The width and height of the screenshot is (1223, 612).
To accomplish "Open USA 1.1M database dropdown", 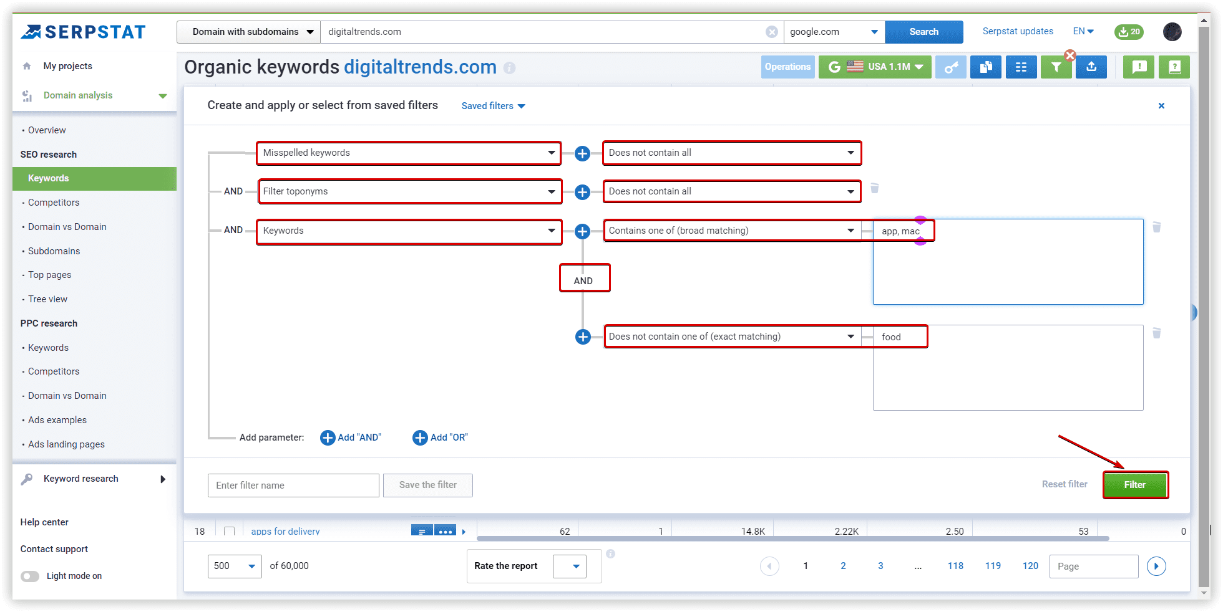I will point(875,67).
